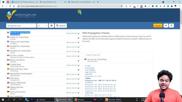182x102 pixels.
Task: Select the Diemen, Netherlands server
Action: click(x=43, y=84)
